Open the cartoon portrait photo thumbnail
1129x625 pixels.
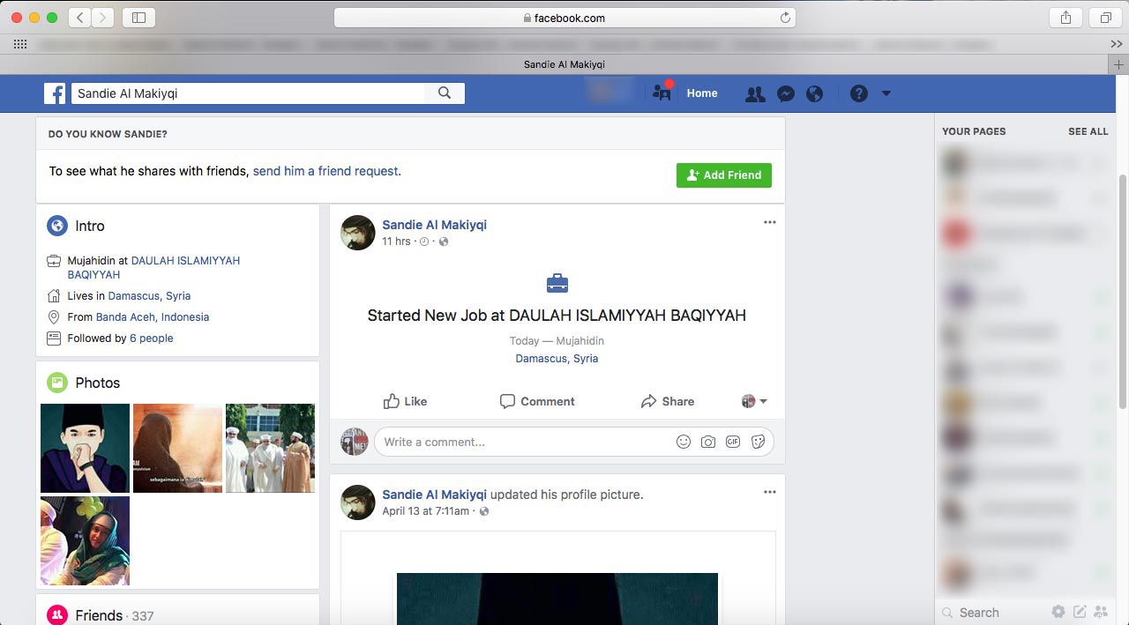[x=85, y=448]
